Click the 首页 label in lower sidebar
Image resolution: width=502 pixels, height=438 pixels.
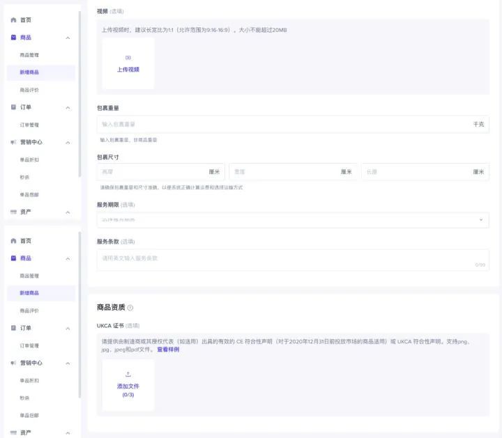(26, 241)
